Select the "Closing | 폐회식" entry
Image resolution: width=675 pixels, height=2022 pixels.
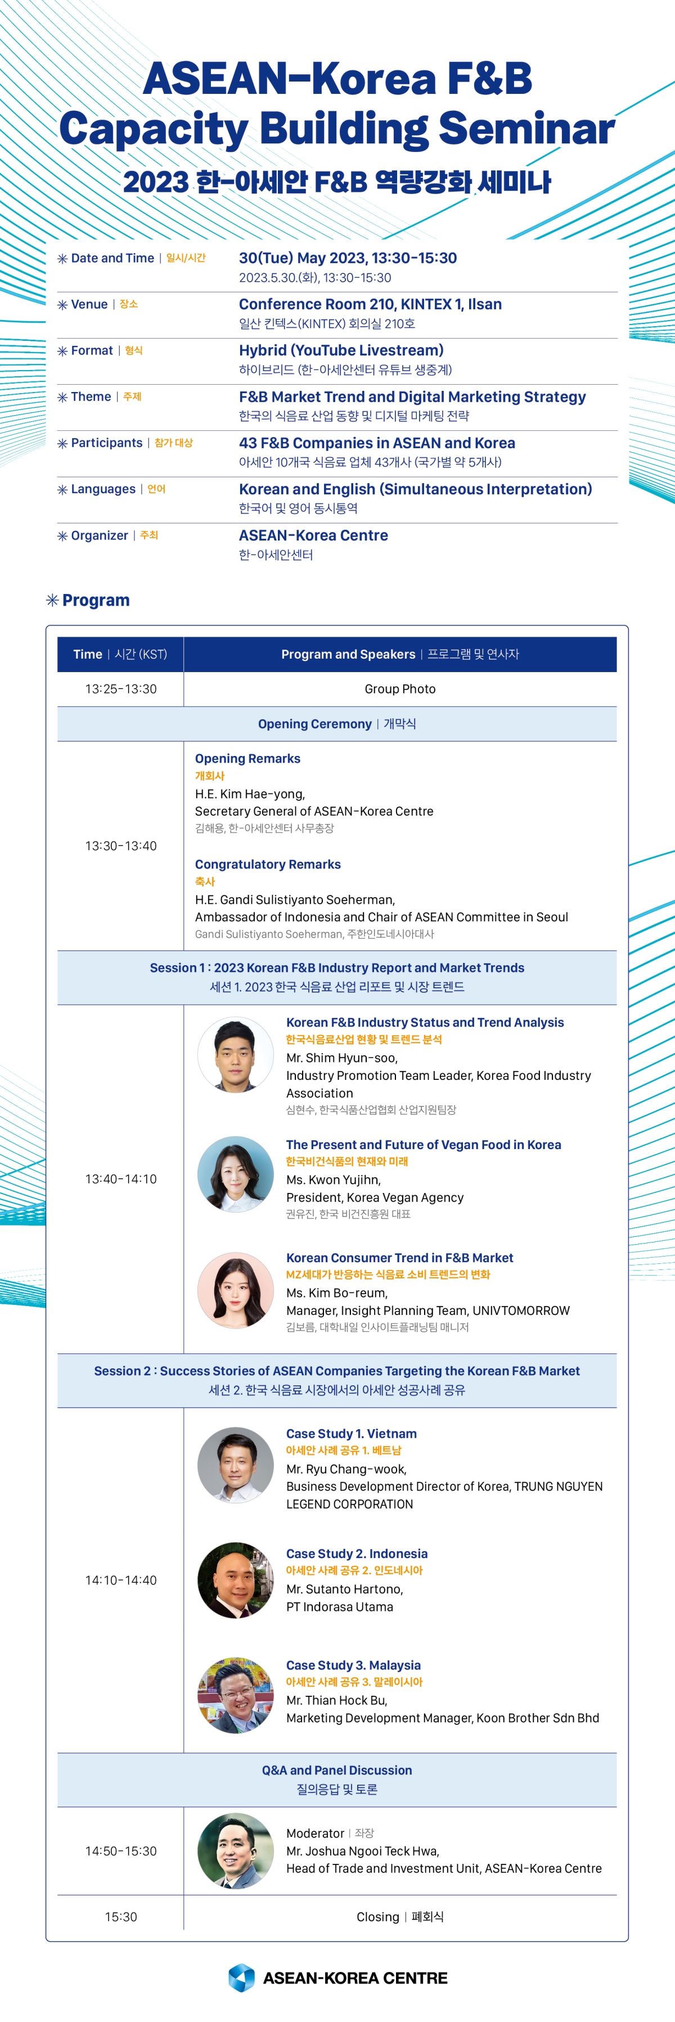(x=400, y=1917)
